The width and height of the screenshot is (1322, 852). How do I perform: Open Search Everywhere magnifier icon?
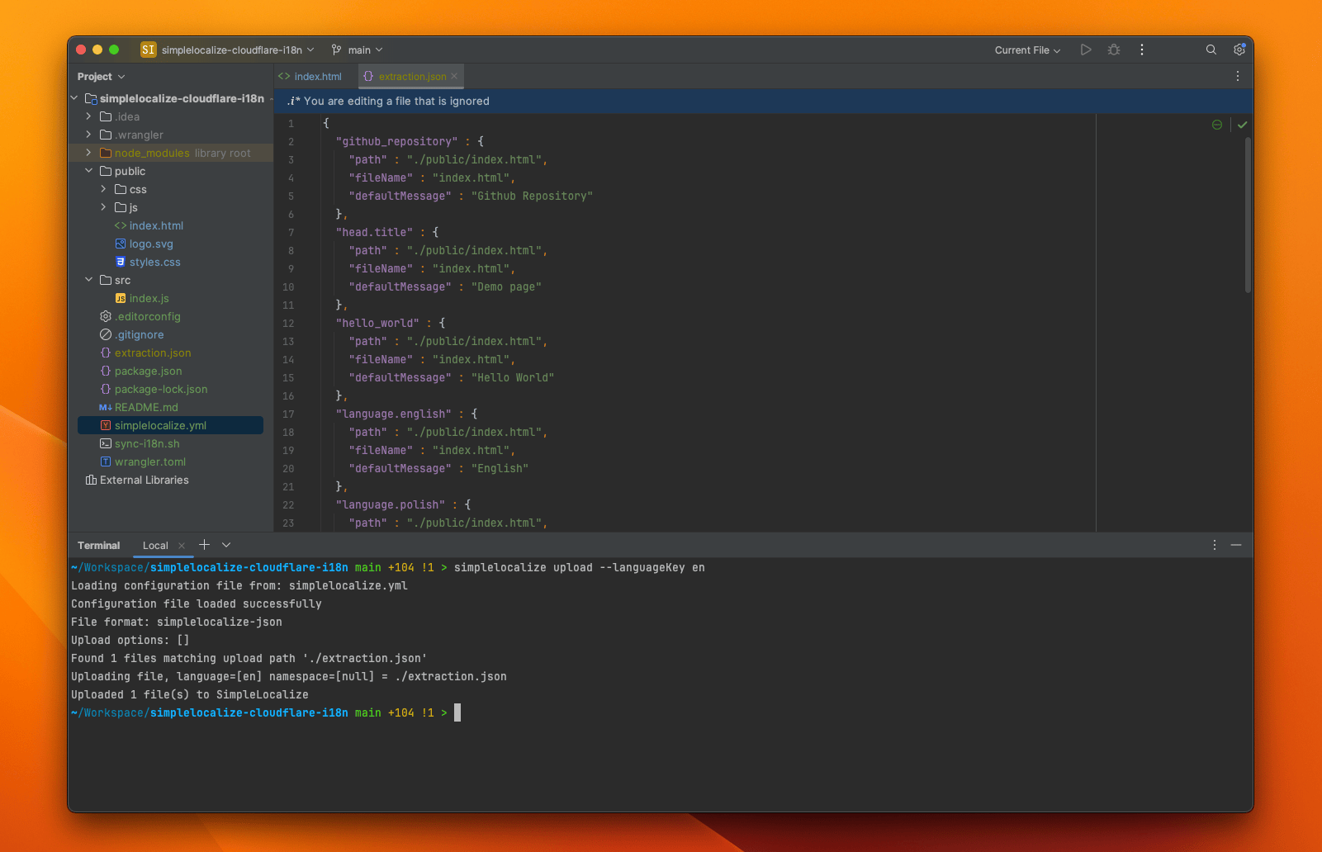[x=1211, y=50]
